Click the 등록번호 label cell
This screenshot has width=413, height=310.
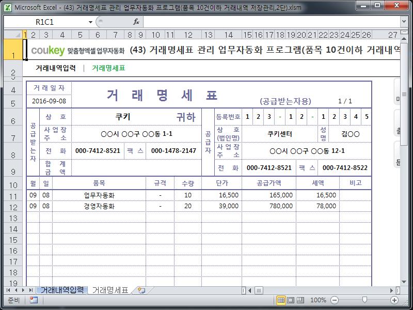tap(228, 117)
